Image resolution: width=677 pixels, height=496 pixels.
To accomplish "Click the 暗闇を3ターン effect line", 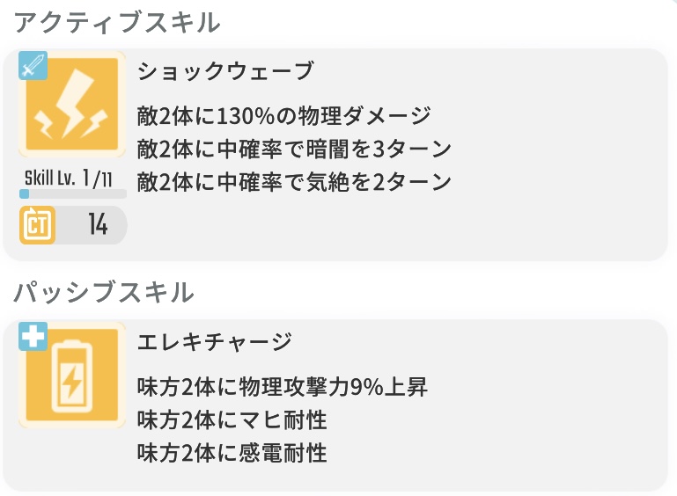I will coord(294,149).
